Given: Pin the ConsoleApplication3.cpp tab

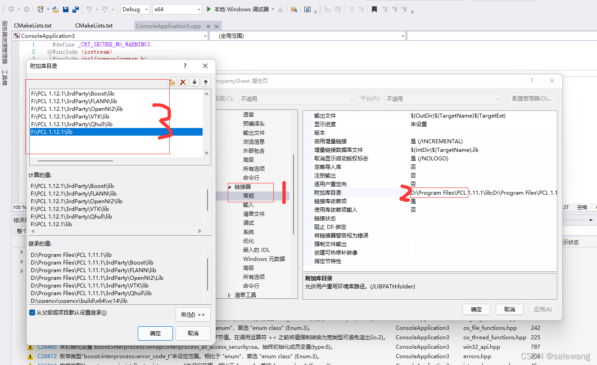Looking at the screenshot, I should coord(208,26).
